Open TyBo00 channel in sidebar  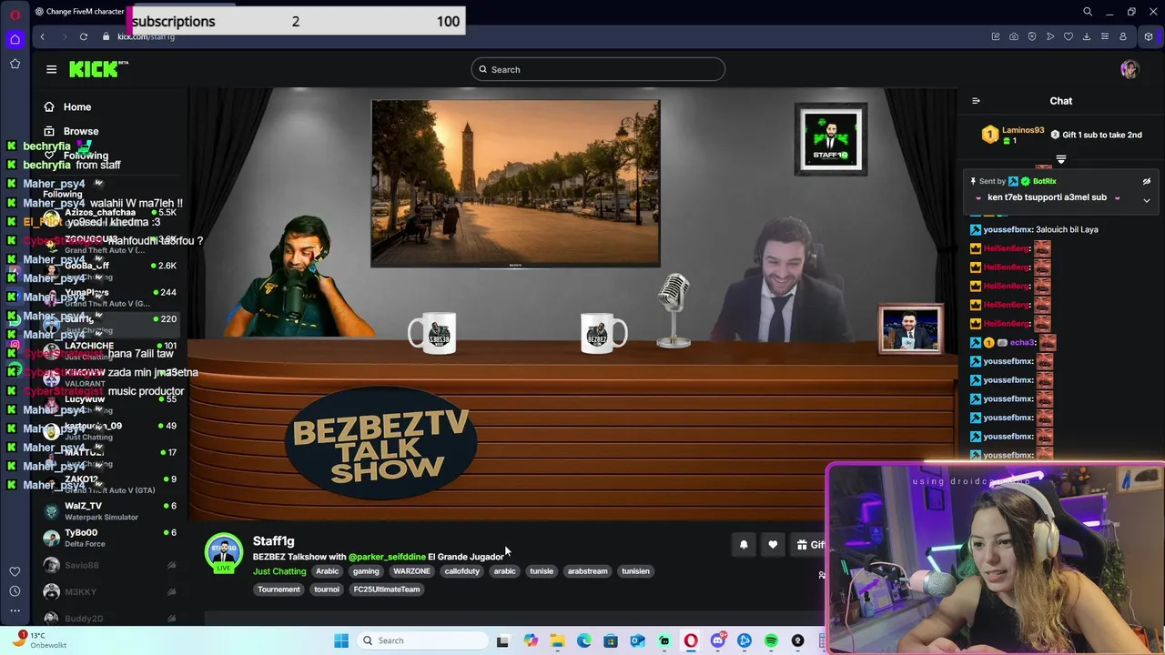pyautogui.click(x=109, y=538)
